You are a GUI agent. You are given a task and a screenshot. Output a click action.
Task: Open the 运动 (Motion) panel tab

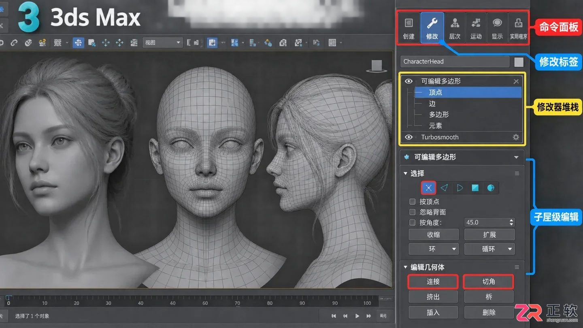coord(476,28)
